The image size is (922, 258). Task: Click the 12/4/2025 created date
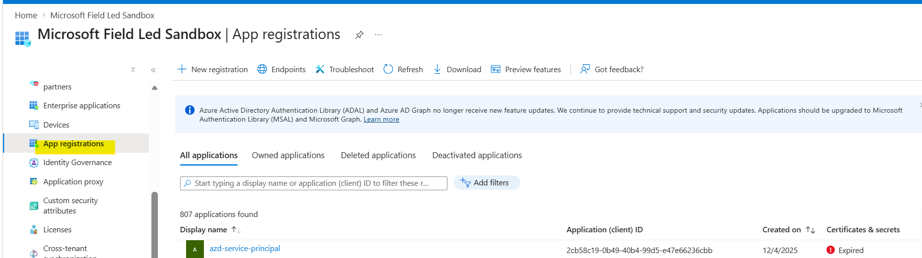tap(780, 251)
